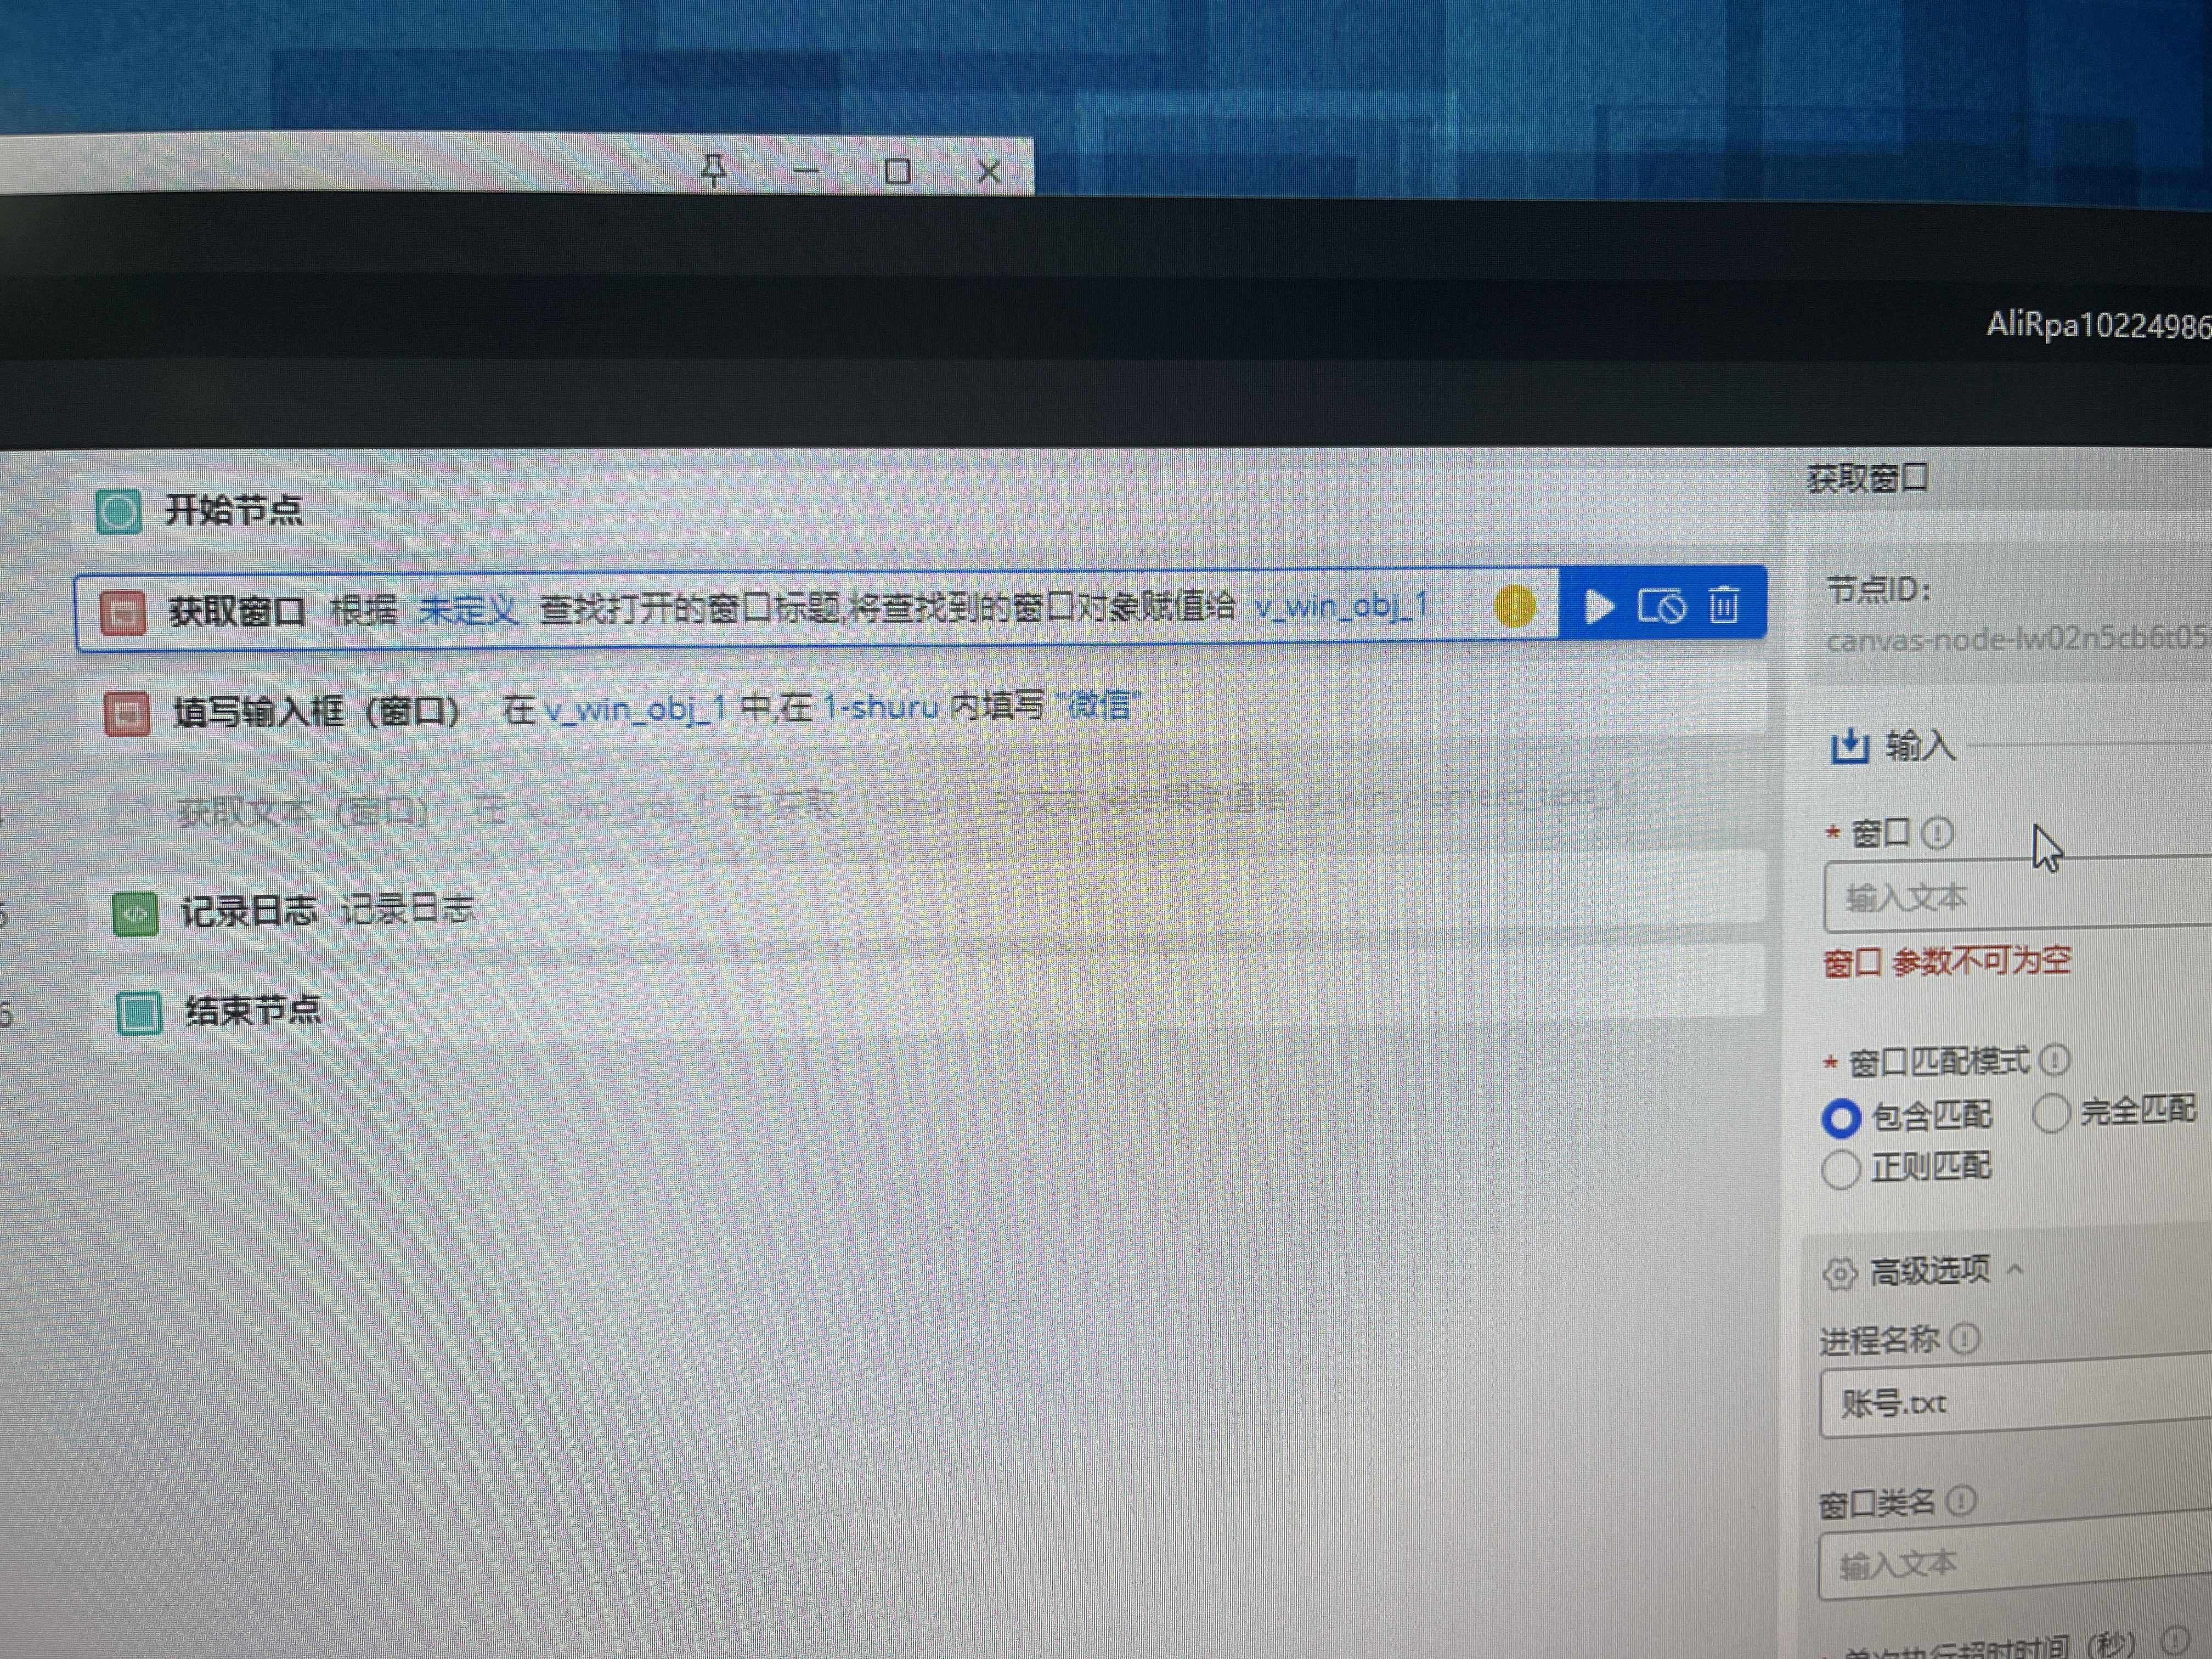
Task: Open info tooltip next to 窗口类名
Action: 1961,1500
